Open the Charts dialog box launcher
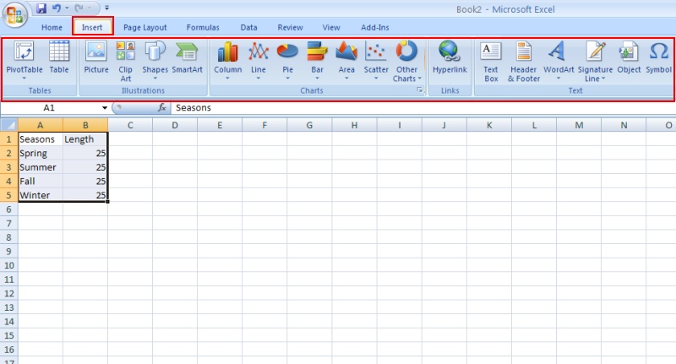The height and width of the screenshot is (364, 676). click(419, 90)
